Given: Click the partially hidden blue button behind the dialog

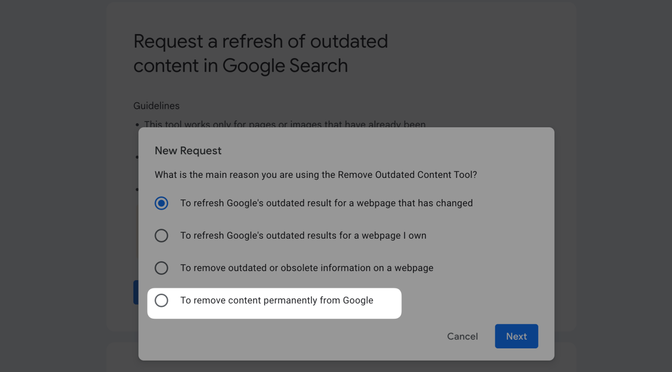Looking at the screenshot, I should tap(136, 292).
